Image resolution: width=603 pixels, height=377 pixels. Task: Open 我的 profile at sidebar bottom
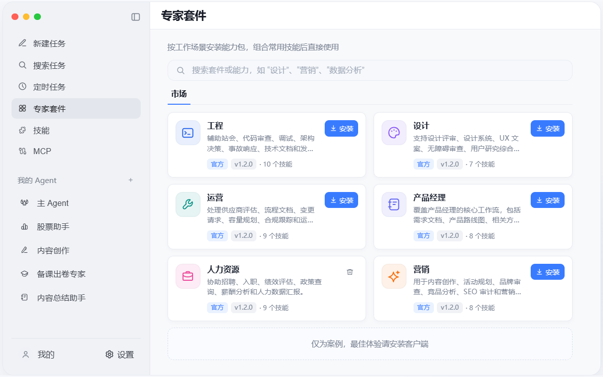(38, 355)
